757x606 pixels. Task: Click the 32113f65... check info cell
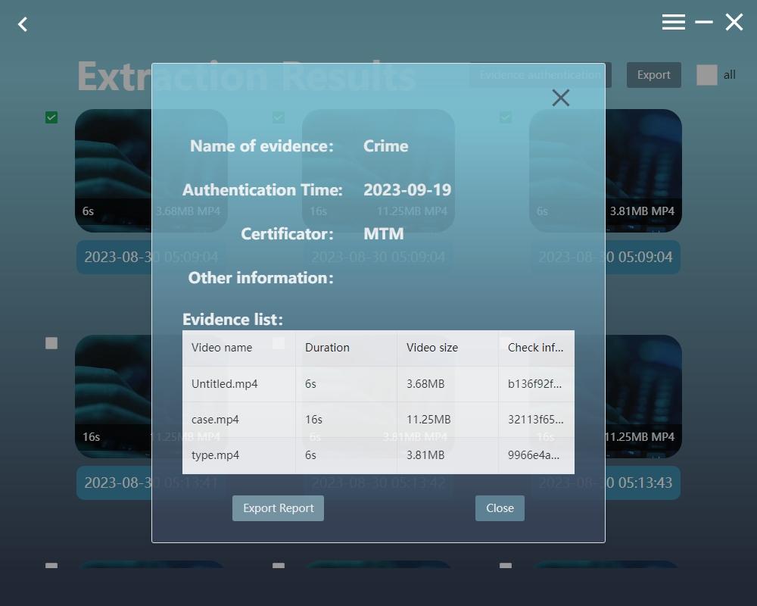point(535,420)
